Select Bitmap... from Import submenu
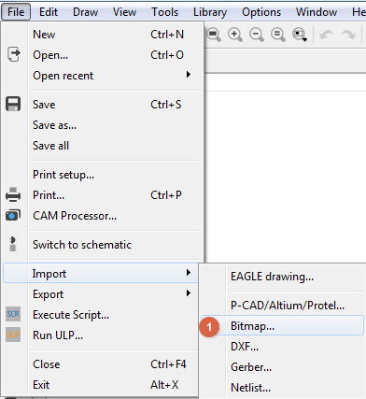This screenshot has height=399, width=366. coord(282,326)
